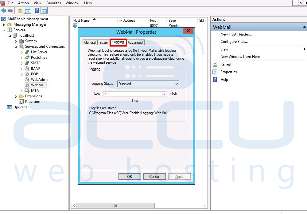Click the Refresh icon in Actions pane
The image size is (307, 214).
(x=215, y=64)
